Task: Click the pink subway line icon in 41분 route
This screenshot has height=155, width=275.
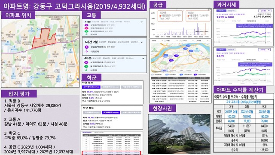Action: (86, 28)
